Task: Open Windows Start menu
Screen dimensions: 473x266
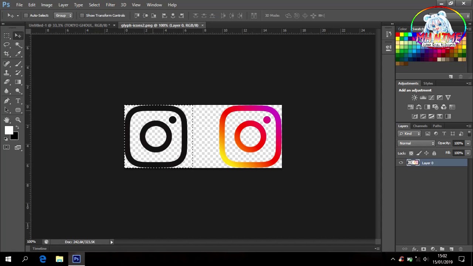Action: (x=8, y=259)
